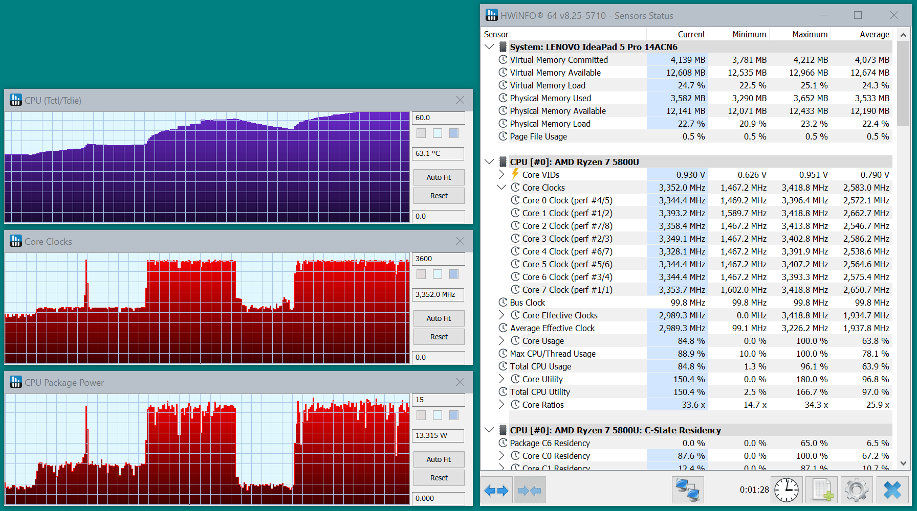The image size is (917, 511).
Task: Click the lightning bolt icon beside Core VIDs
Action: (515, 174)
